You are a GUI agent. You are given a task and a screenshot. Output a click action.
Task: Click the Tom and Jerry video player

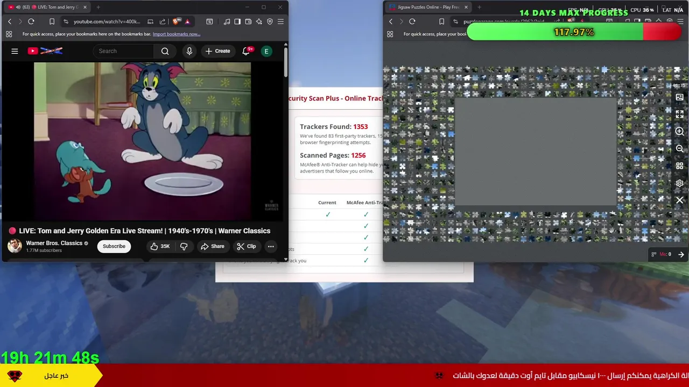tap(142, 141)
